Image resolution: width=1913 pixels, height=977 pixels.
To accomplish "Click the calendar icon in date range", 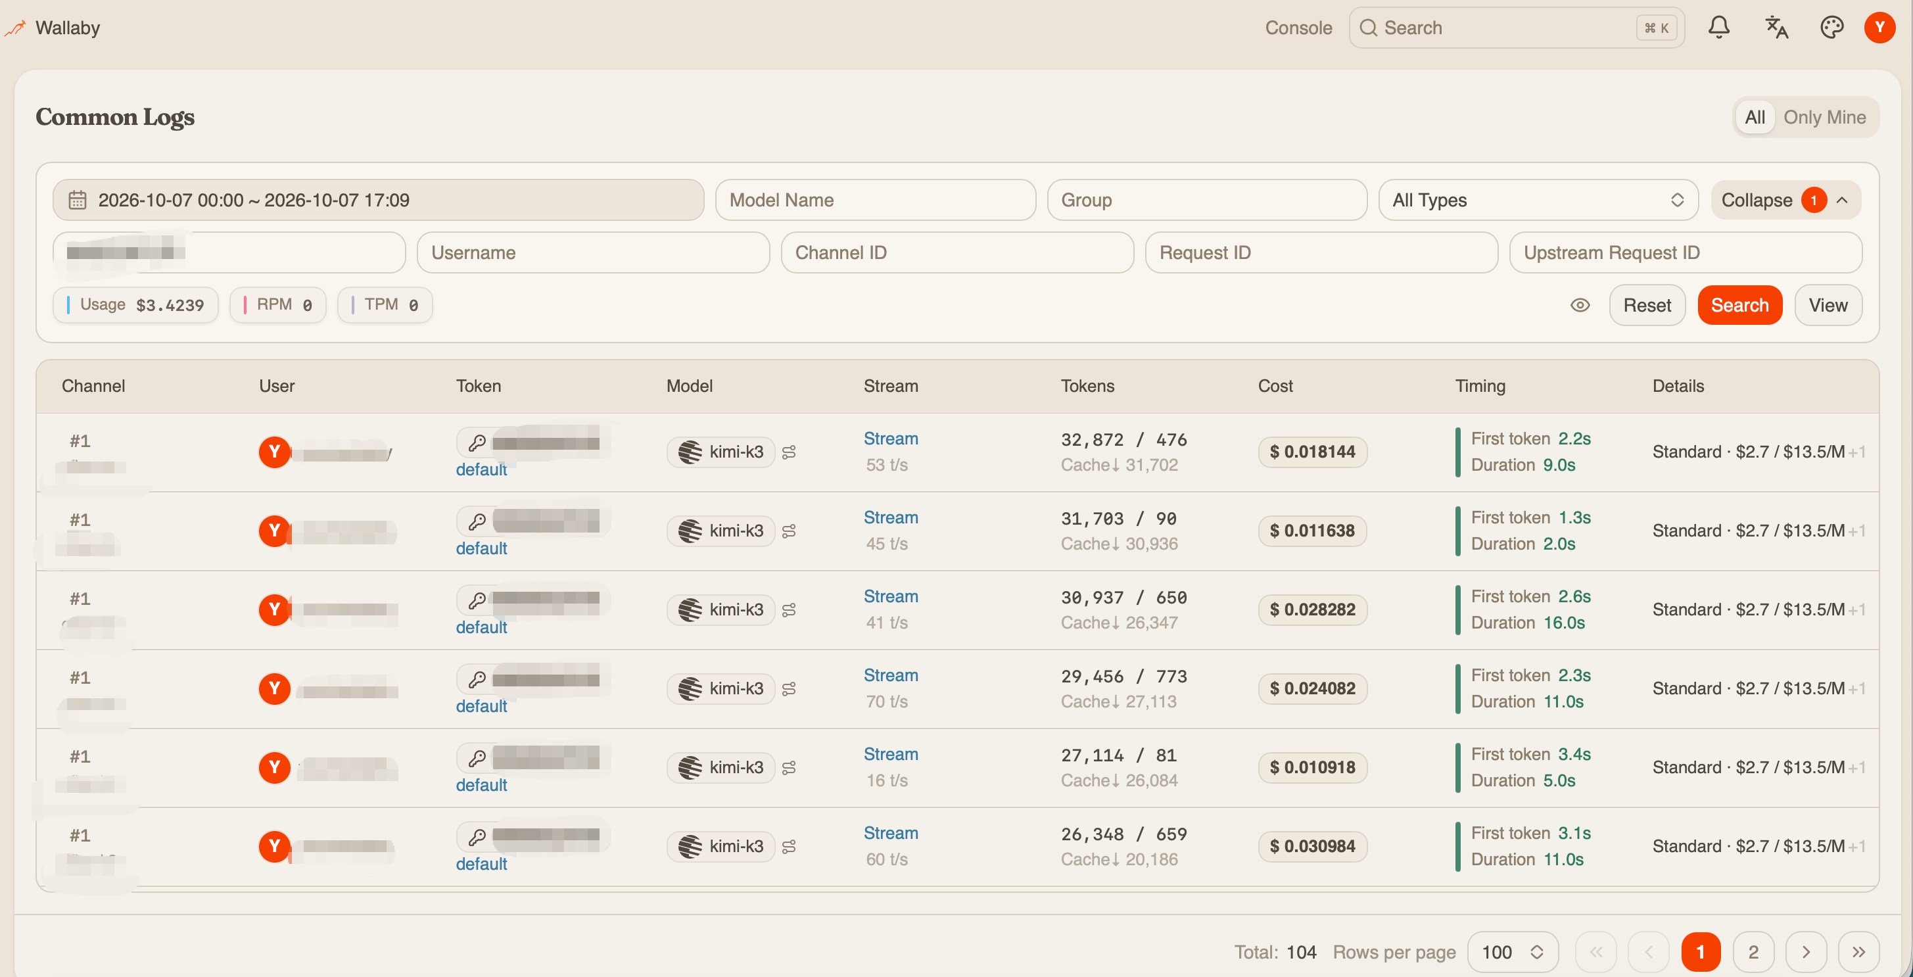I will click(x=77, y=200).
